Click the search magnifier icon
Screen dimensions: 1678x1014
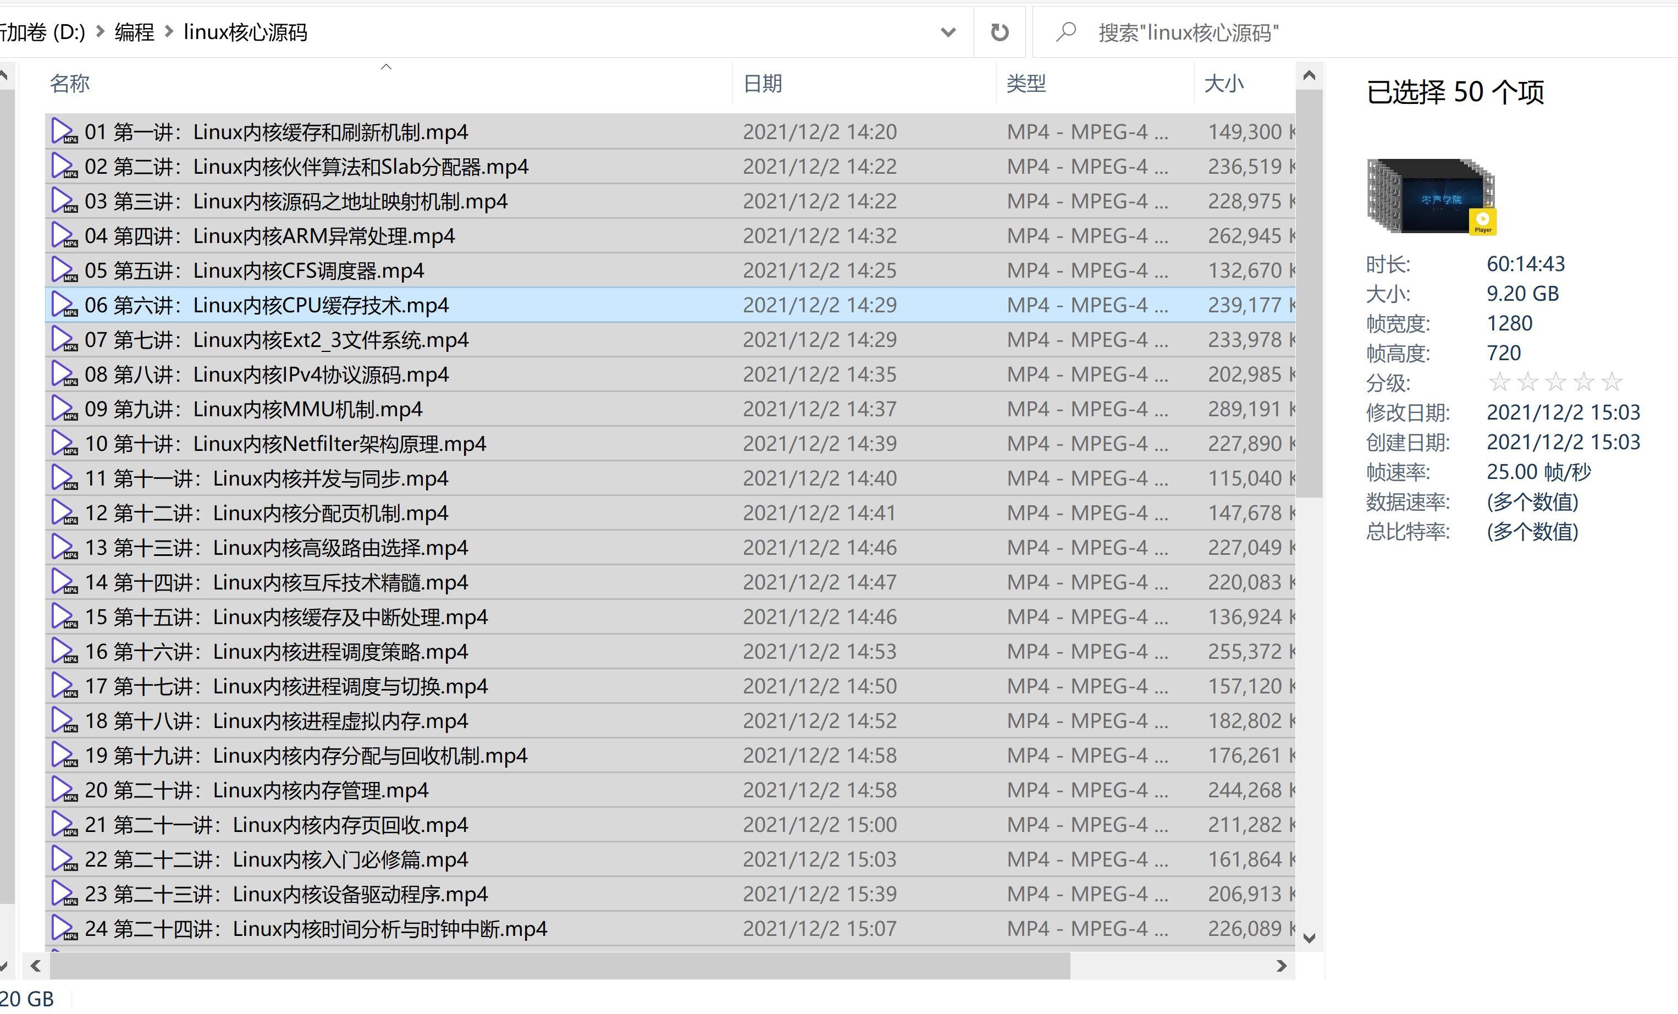tap(1065, 31)
